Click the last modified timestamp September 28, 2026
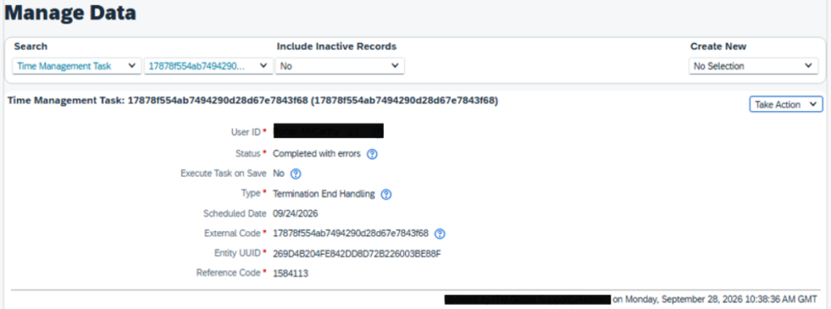The height and width of the screenshot is (309, 831). (x=714, y=299)
